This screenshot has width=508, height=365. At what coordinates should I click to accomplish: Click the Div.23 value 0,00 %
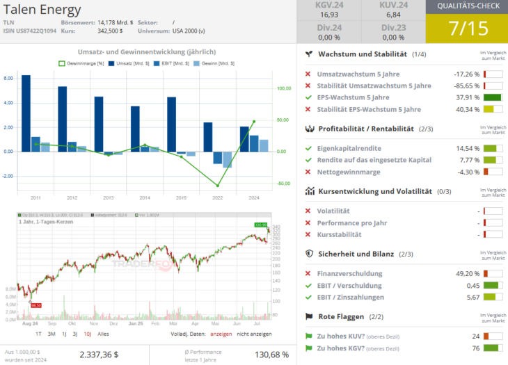(x=393, y=38)
